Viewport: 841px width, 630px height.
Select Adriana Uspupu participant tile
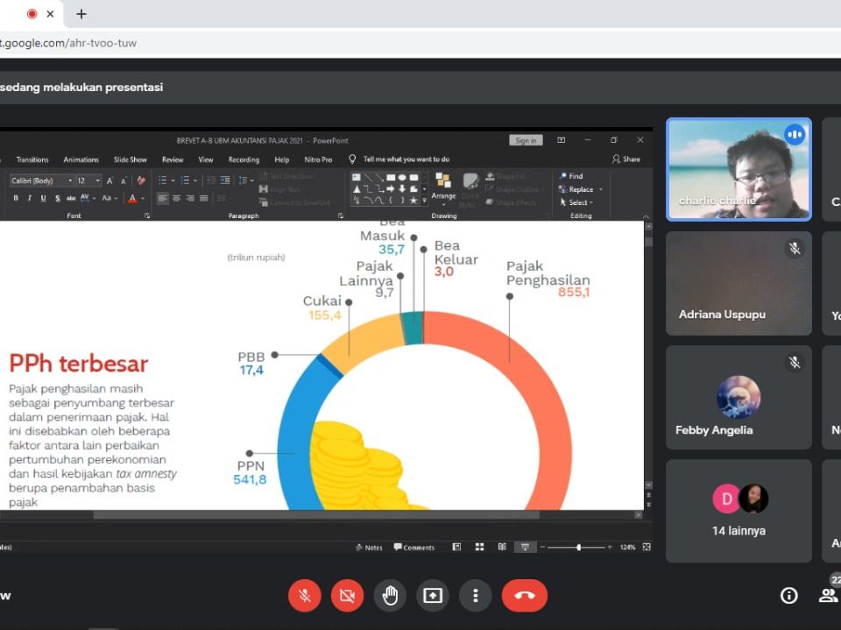(739, 283)
